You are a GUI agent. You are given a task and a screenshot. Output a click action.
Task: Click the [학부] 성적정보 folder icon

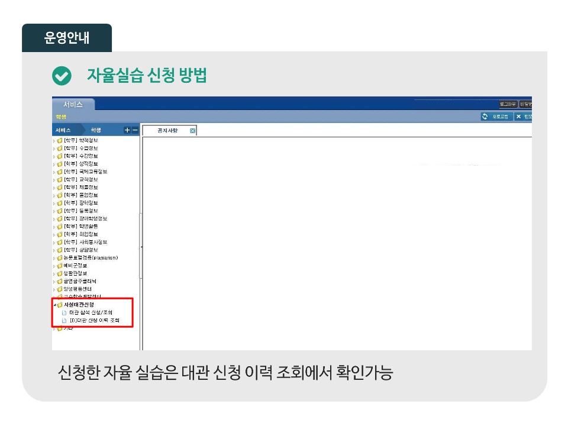pyautogui.click(x=59, y=163)
